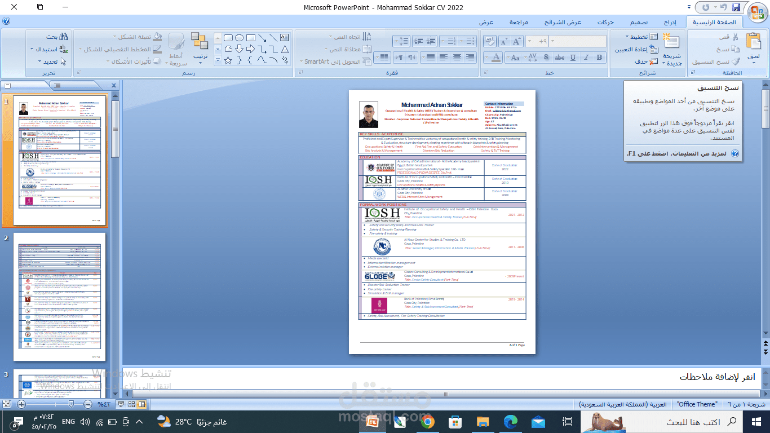Click the Save icon in quick access toolbar

point(736,7)
